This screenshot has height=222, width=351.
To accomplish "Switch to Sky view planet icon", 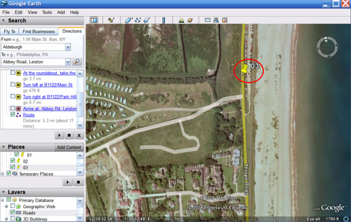I will tap(190, 20).
